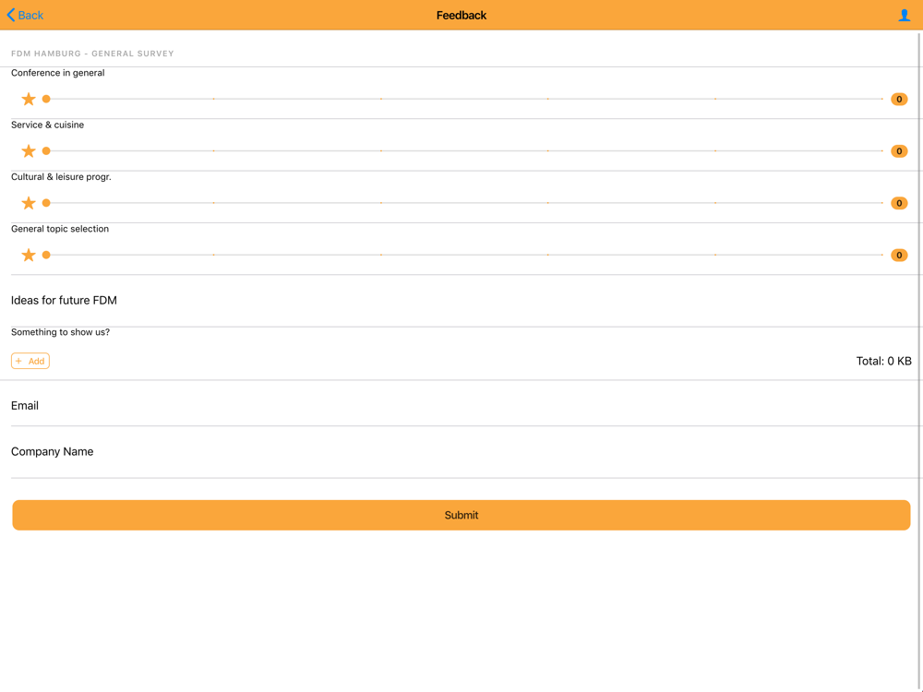Click the Service & cuisine rating value badge

click(x=899, y=151)
